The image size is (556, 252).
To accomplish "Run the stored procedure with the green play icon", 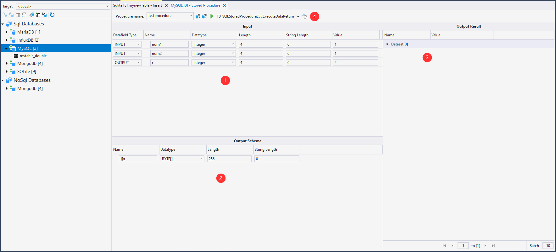I will coord(212,16).
